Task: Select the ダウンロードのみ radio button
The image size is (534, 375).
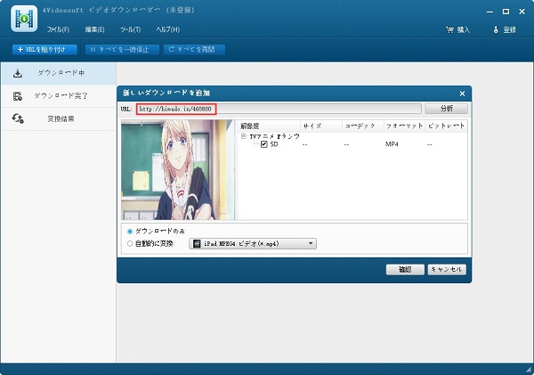Action: click(x=130, y=232)
